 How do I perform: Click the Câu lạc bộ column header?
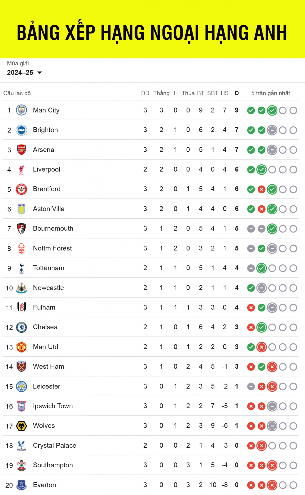point(17,93)
